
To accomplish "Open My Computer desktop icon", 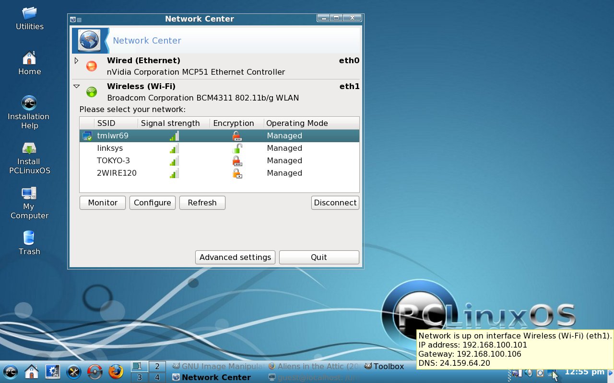I will [x=29, y=203].
